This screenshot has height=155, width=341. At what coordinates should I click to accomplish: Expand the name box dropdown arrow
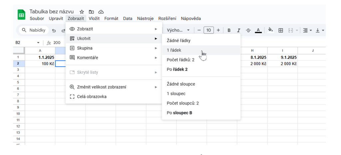pyautogui.click(x=38, y=42)
